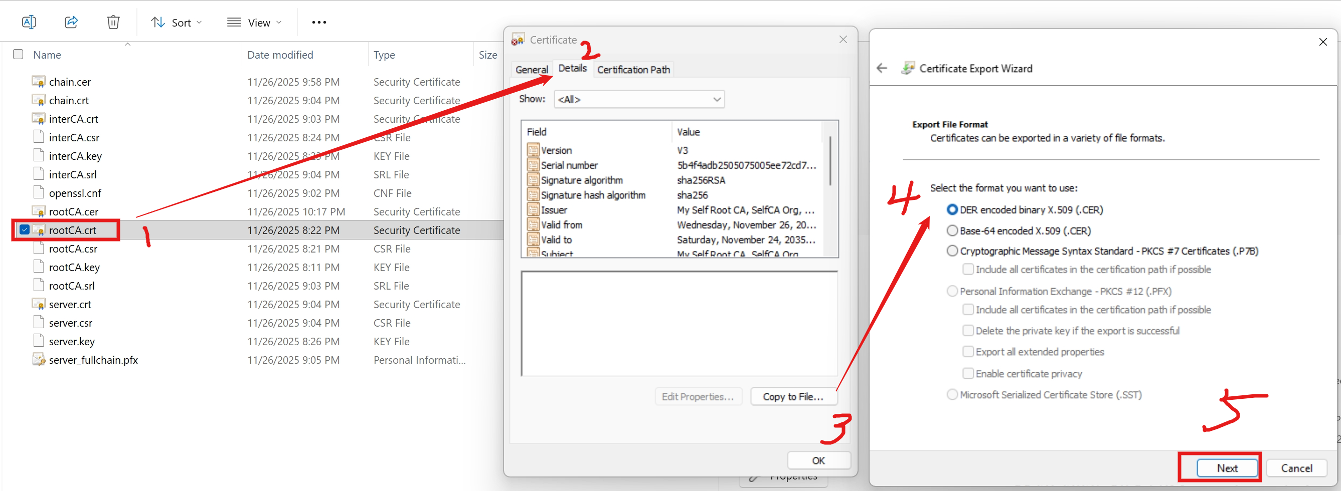Sort files by Date modified column
This screenshot has height=491, width=1341.
280,55
